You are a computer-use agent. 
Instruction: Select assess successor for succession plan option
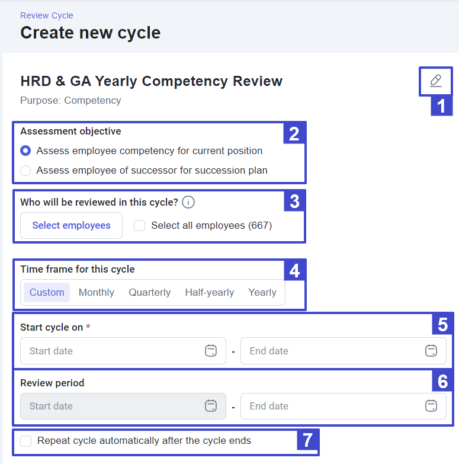click(x=25, y=171)
